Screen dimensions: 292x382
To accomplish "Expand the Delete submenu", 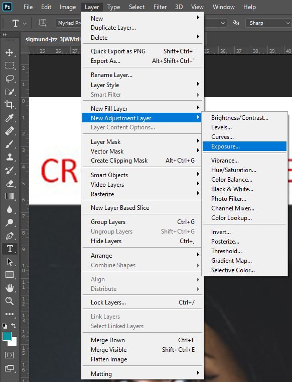I will click(142, 38).
